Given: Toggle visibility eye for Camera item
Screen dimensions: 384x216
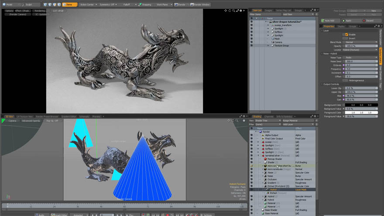Looking at the screenshot, I should pyautogui.click(x=251, y=42).
